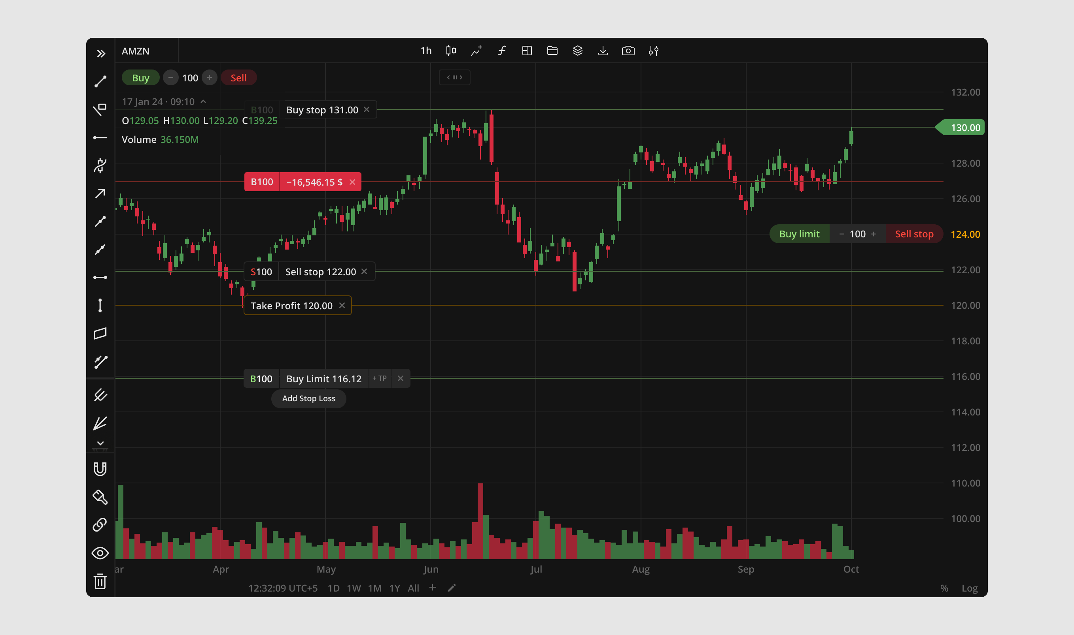The width and height of the screenshot is (1074, 635).
Task: Select the magnet snap tool
Action: (100, 469)
